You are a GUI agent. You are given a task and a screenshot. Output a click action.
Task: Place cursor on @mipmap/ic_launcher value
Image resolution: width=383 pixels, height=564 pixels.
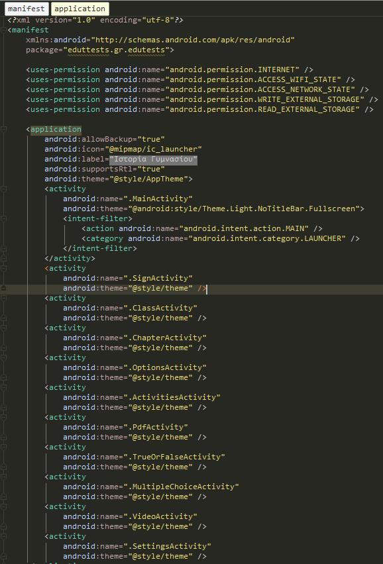[153, 149]
